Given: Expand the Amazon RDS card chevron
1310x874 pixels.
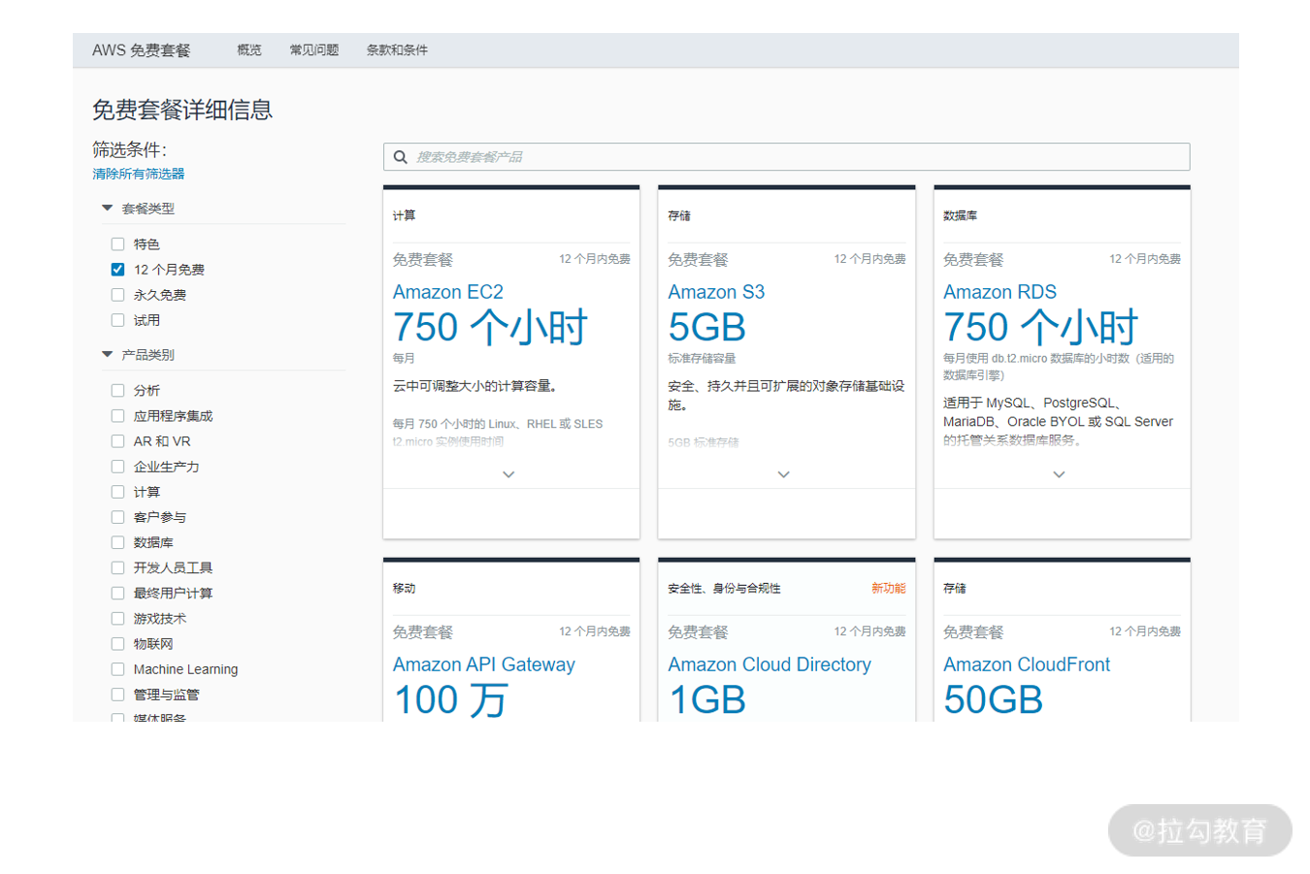Looking at the screenshot, I should coord(1059,474).
